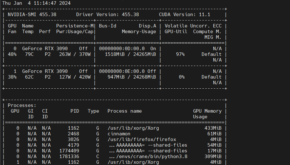290x165 pixels.
Task: Select memory usage 433MiB
Action: pyautogui.click(x=213, y=128)
